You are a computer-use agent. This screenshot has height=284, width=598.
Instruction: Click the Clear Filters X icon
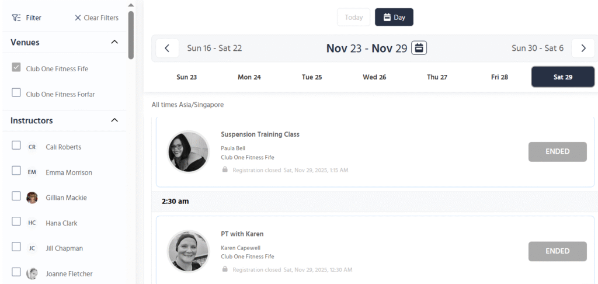(78, 18)
